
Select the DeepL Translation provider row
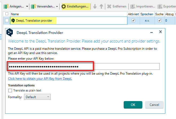69,21
